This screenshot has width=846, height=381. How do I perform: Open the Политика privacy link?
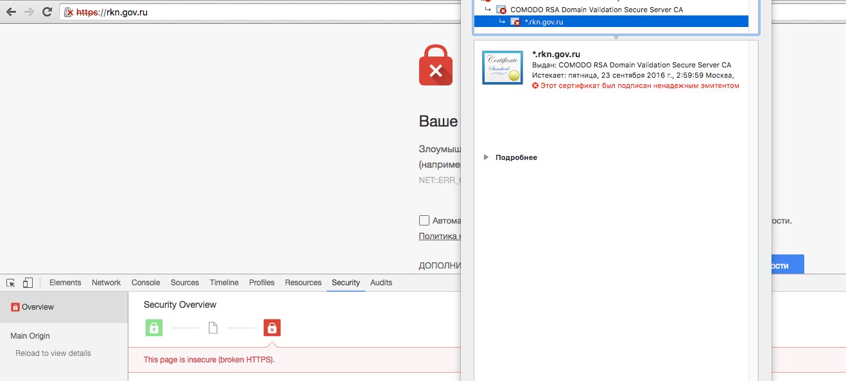click(x=440, y=236)
